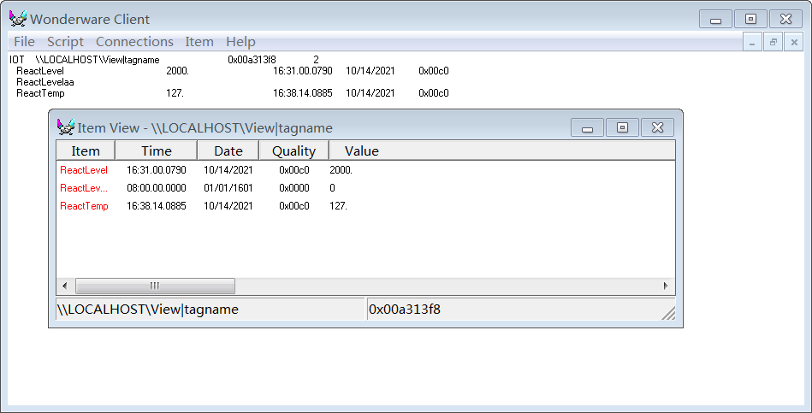The width and height of the screenshot is (812, 413).
Task: Minimize the Item View child window
Action: point(587,127)
